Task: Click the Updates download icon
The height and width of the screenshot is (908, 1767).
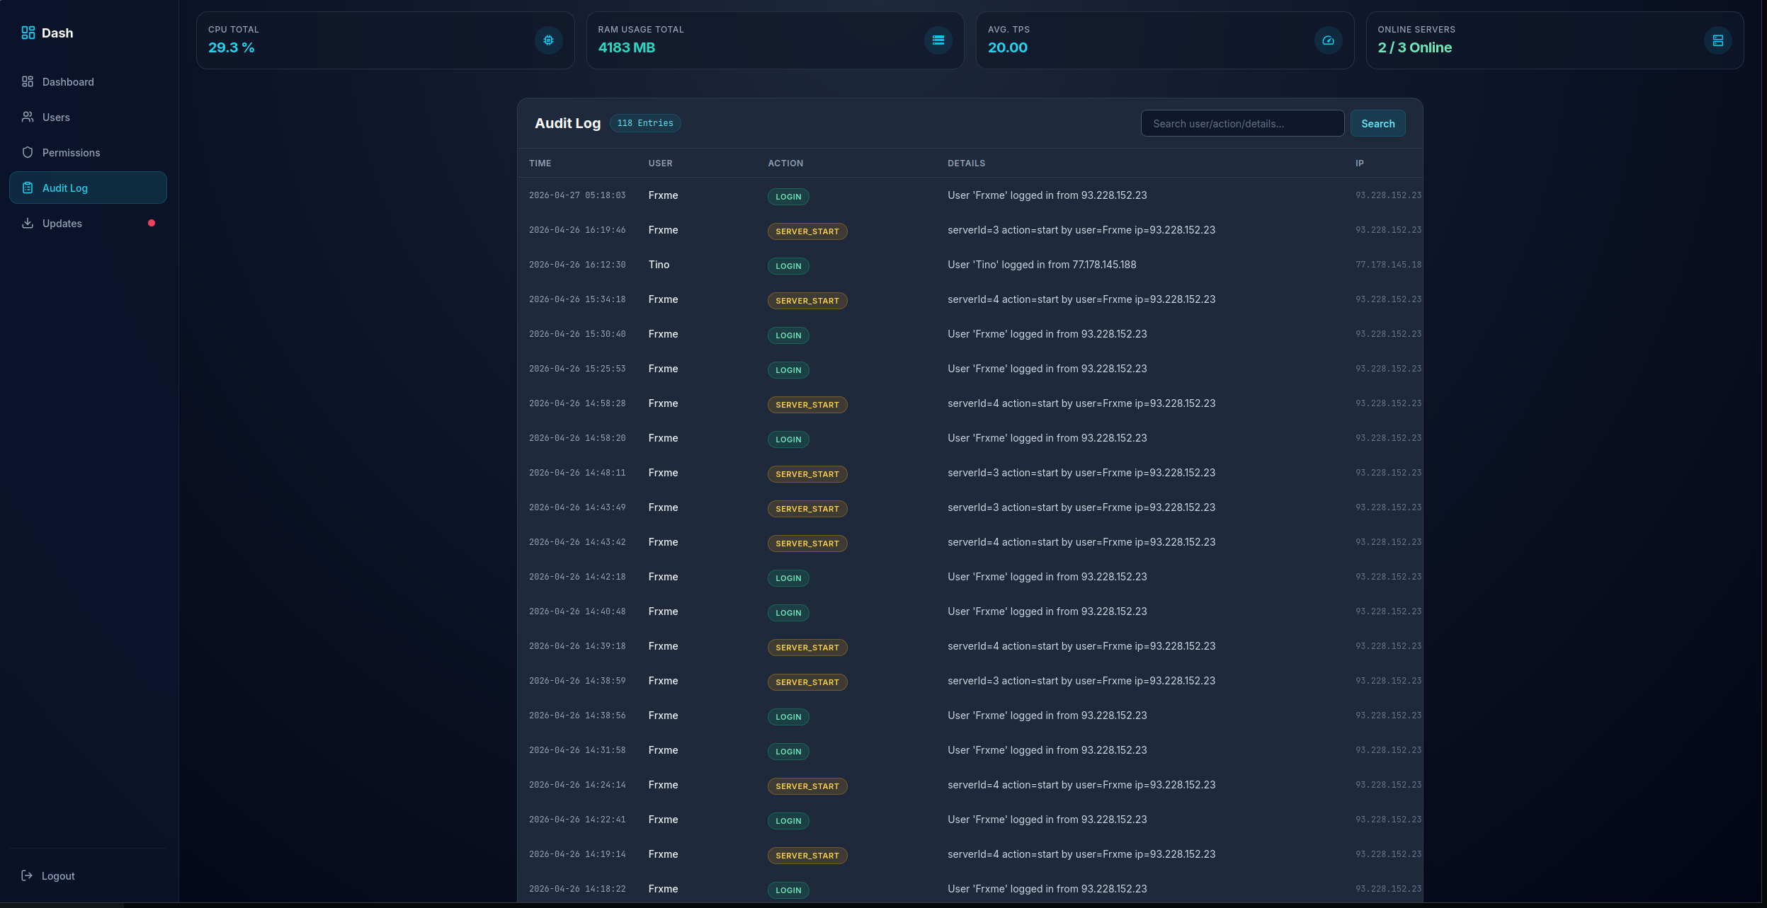Action: (28, 224)
